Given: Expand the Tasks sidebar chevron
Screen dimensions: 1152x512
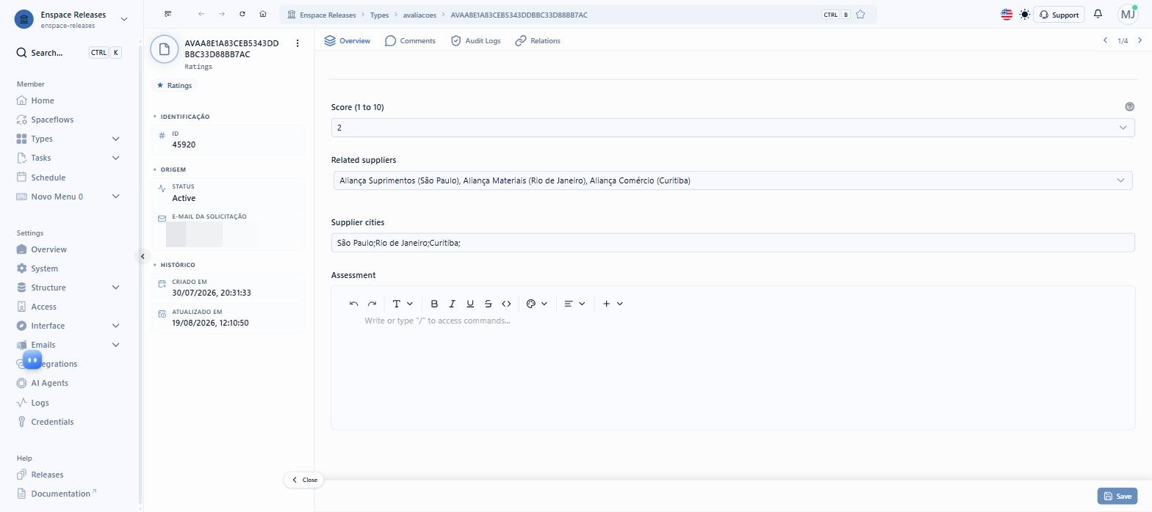Looking at the screenshot, I should (x=115, y=158).
